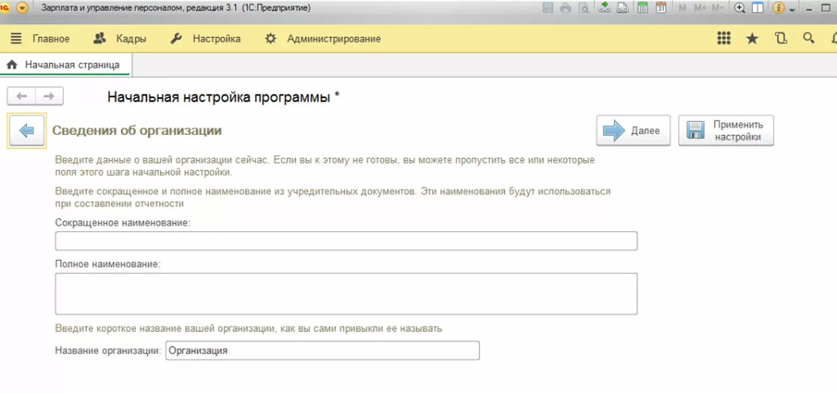This screenshot has width=837, height=393.
Task: Click the search magnifier in section panel
Action: (809, 38)
